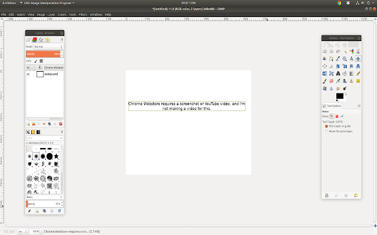Viewport: 377px width, 235px height.
Task: Lower the layer with orange down arrow
Action: 44,124
